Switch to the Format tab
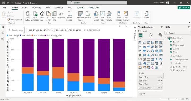Screen dimensions: 191x101 coord(80,7)
